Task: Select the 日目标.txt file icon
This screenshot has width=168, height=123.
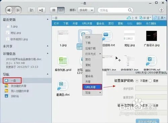Action: 107,36
